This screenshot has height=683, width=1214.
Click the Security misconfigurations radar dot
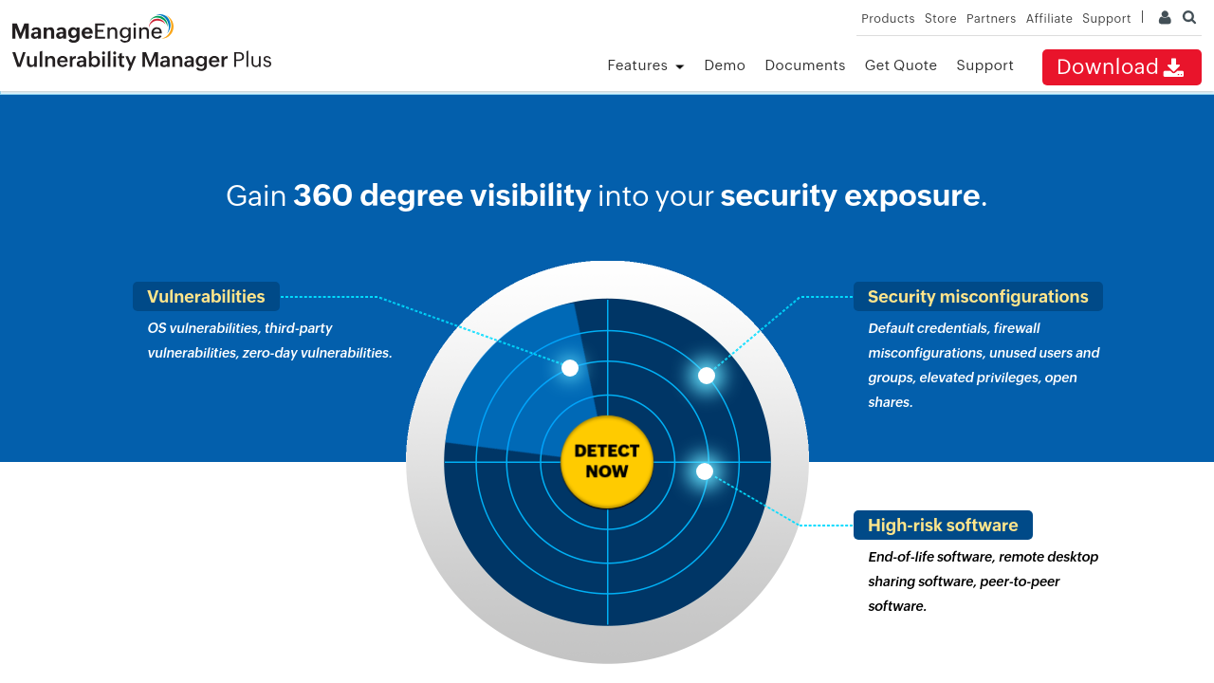click(x=707, y=376)
